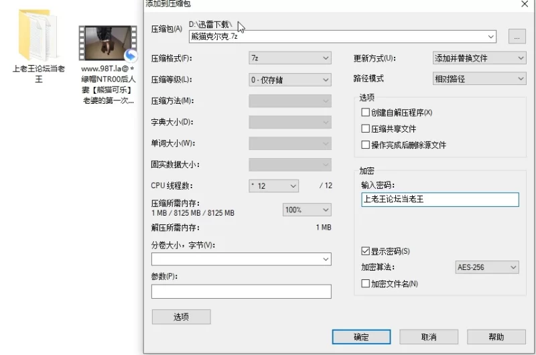Enable 创建自解压程序 checkbox
Image resolution: width=536 pixels, height=355 pixels.
click(x=365, y=113)
